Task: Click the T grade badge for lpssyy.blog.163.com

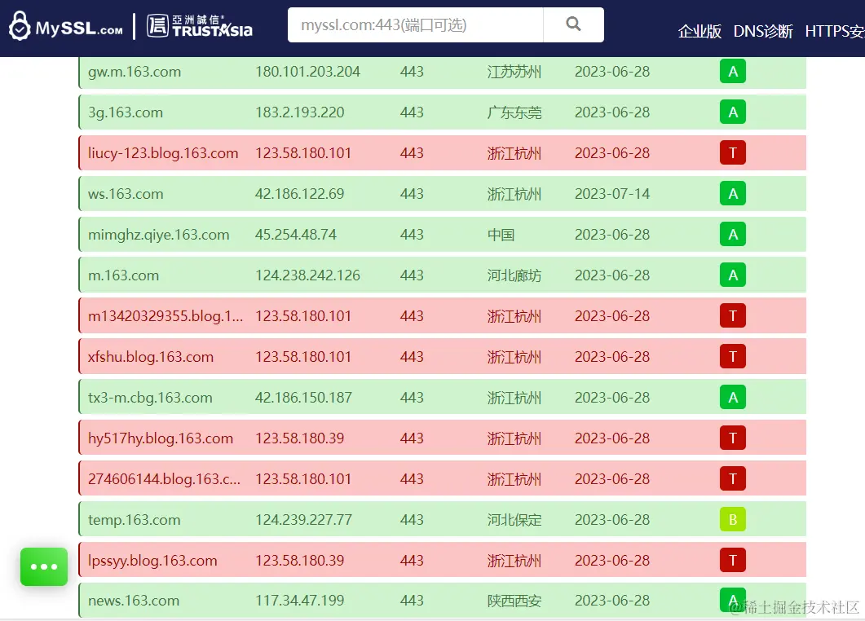Action: pyautogui.click(x=733, y=561)
